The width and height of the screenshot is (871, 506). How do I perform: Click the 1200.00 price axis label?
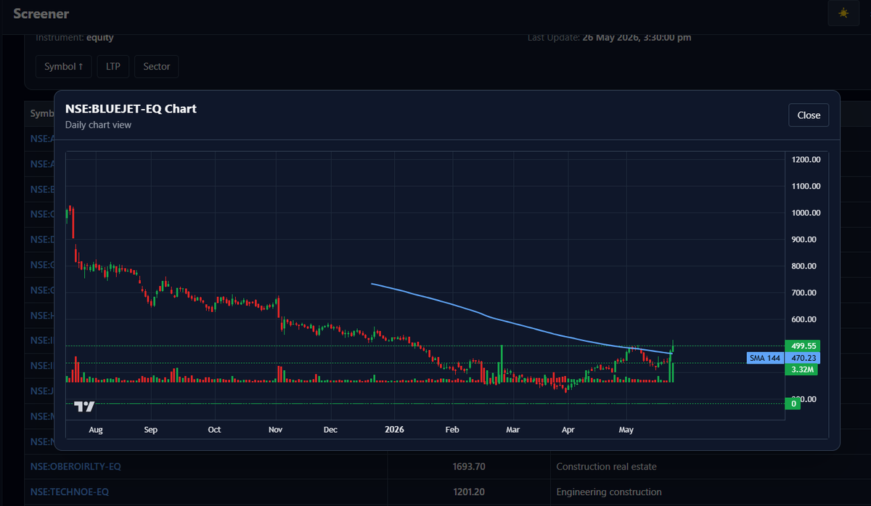(806, 160)
